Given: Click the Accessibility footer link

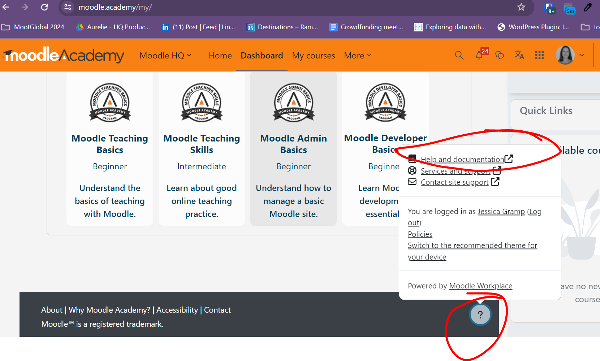Looking at the screenshot, I should point(177,310).
